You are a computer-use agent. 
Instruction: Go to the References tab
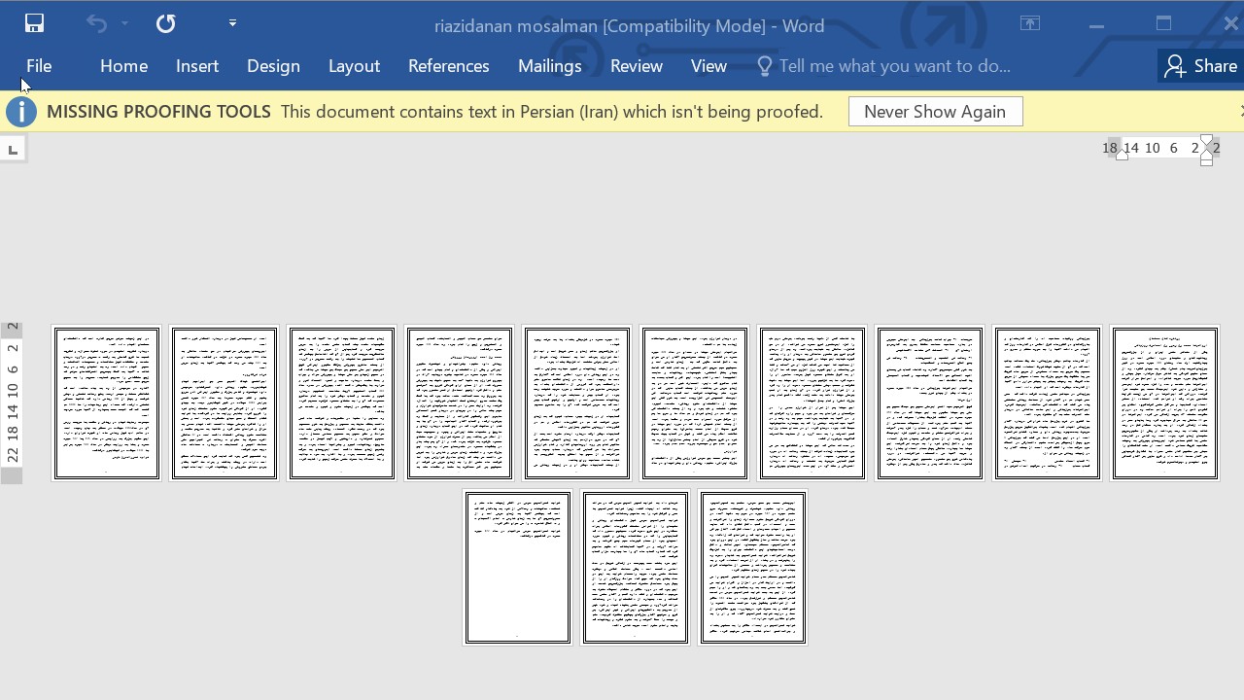point(448,66)
